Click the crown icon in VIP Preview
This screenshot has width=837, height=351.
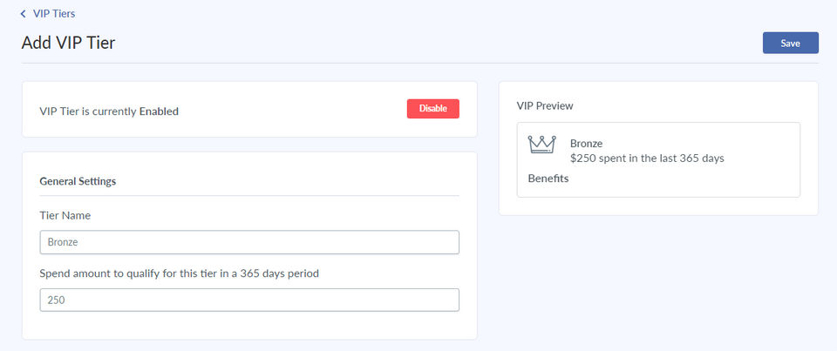click(x=541, y=145)
